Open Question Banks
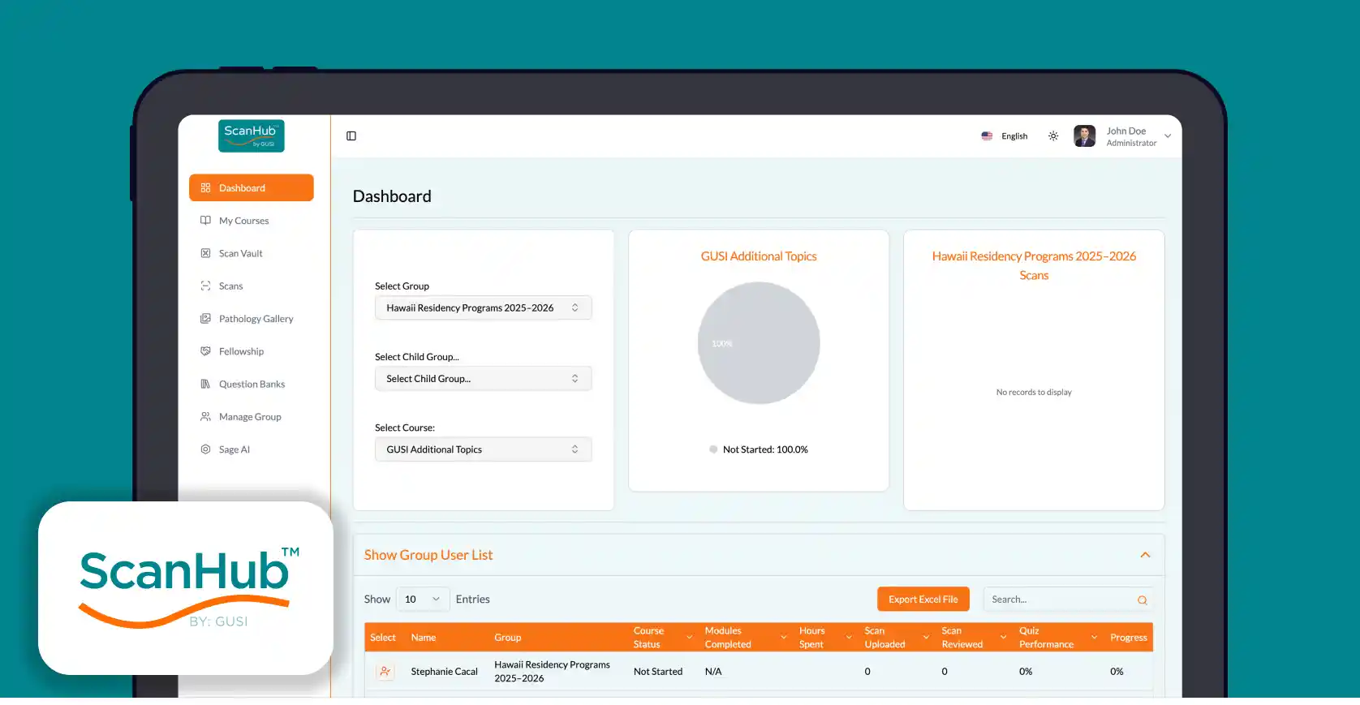This screenshot has height=705, width=1360. click(x=252, y=384)
